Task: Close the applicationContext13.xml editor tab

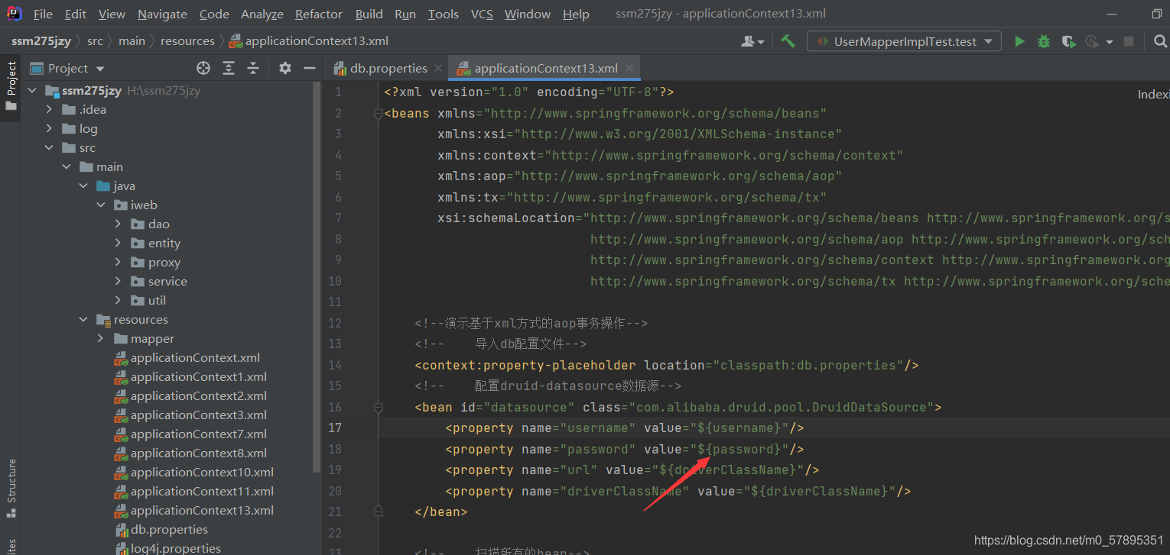Action: coord(629,67)
